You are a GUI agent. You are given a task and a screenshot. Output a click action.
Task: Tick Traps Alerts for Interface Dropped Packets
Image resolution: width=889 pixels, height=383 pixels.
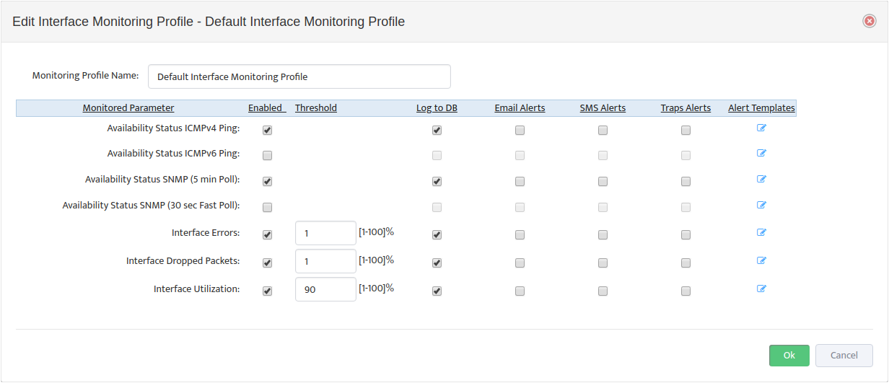pos(686,263)
